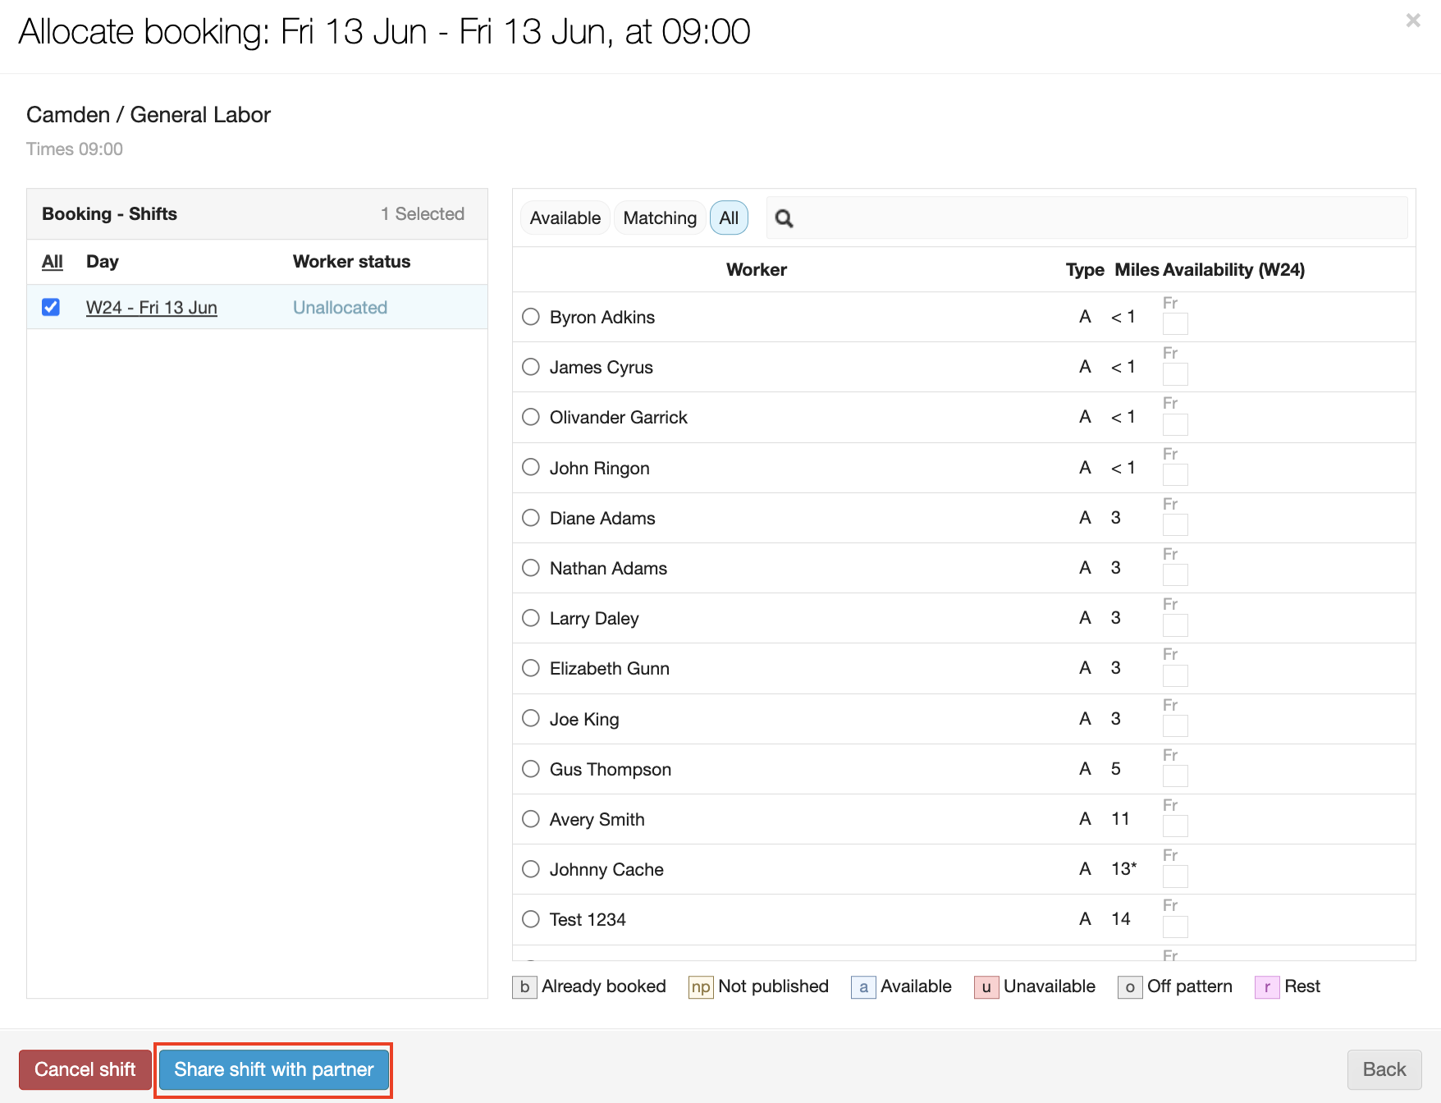Click the Cancel shift button
This screenshot has height=1103, width=1441.
pyautogui.click(x=85, y=1069)
